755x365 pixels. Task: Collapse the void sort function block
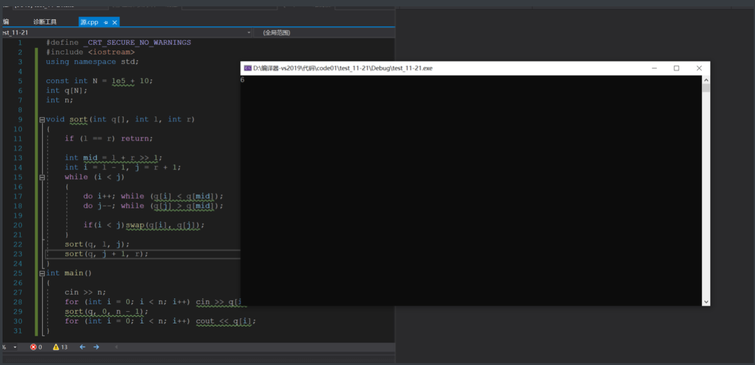[x=42, y=120]
